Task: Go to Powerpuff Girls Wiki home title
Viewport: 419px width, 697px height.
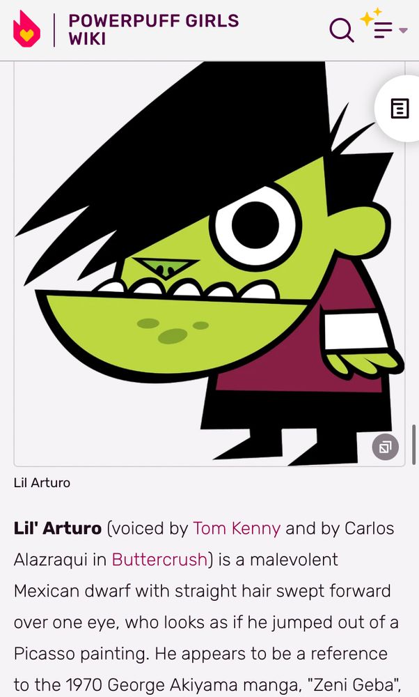Action: (154, 30)
